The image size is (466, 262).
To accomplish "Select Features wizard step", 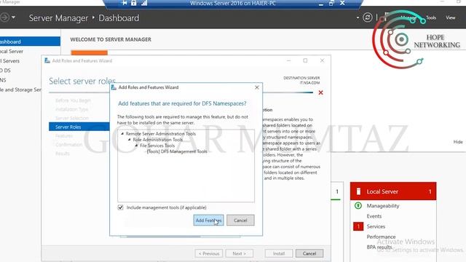I will (64, 136).
